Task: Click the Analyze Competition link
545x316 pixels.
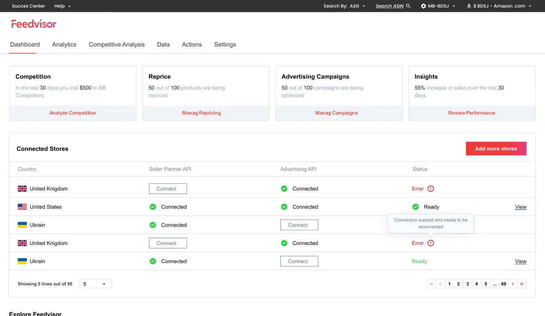Action: [73, 113]
